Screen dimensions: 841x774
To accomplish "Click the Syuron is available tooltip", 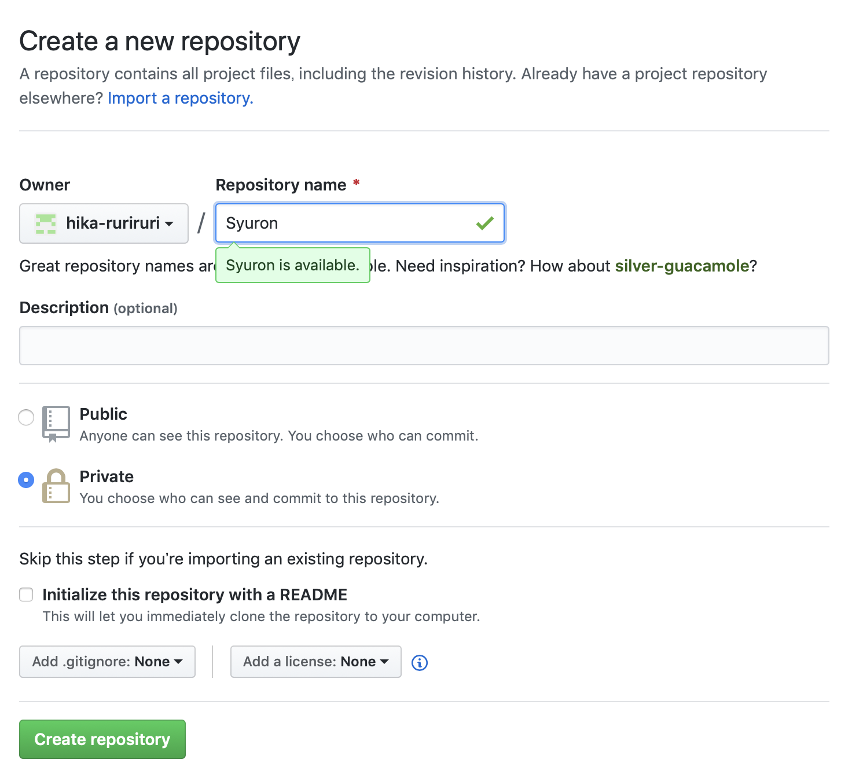I will coord(292,265).
